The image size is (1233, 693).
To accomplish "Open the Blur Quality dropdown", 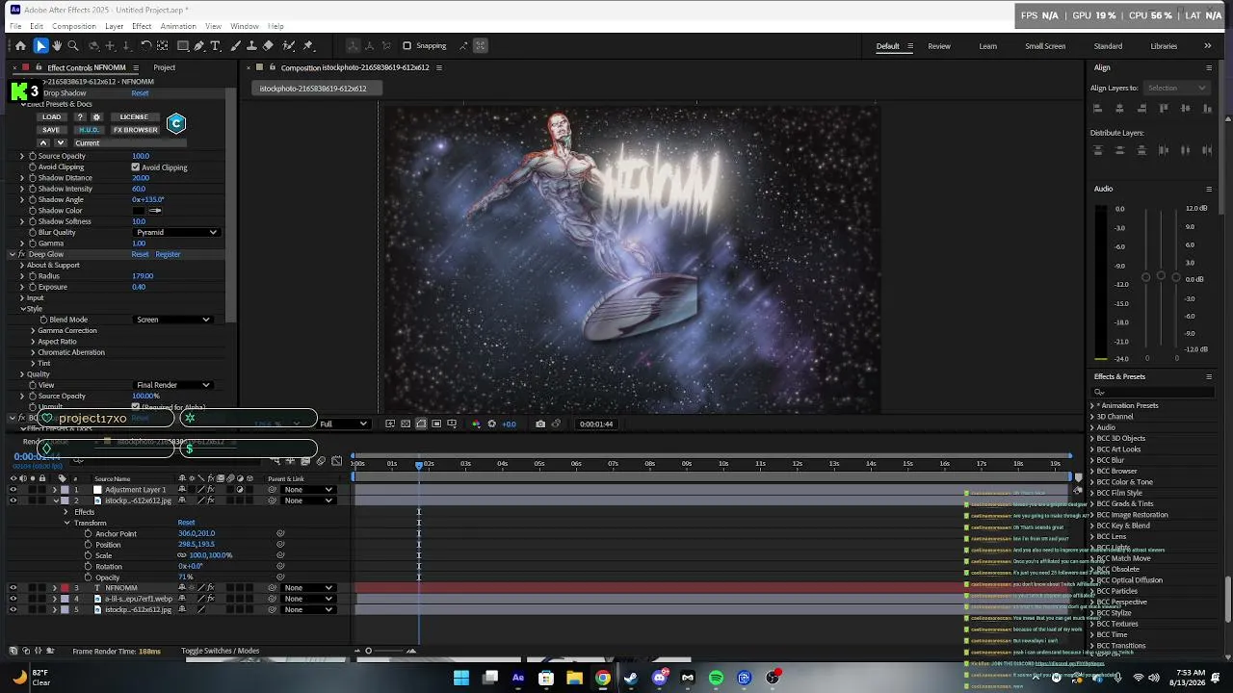I will click(176, 232).
